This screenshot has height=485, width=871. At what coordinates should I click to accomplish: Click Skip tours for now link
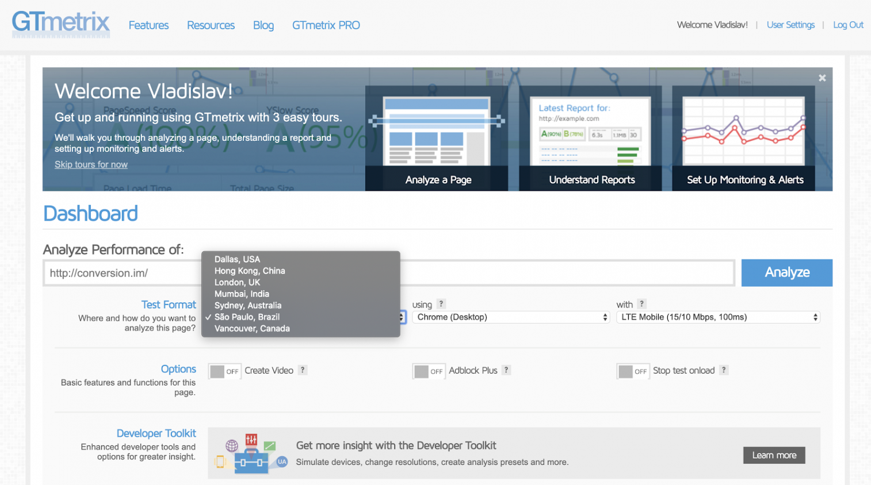pyautogui.click(x=91, y=164)
